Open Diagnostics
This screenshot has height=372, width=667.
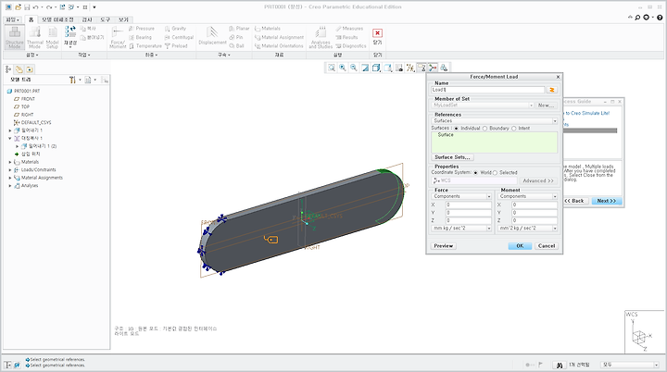point(351,46)
